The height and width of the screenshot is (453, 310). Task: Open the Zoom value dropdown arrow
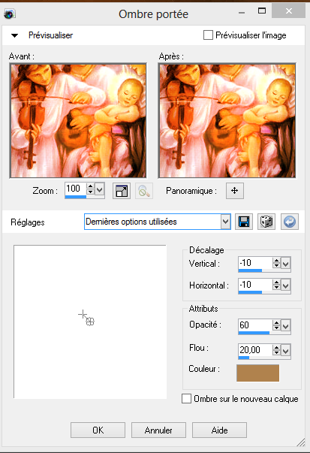pos(100,190)
